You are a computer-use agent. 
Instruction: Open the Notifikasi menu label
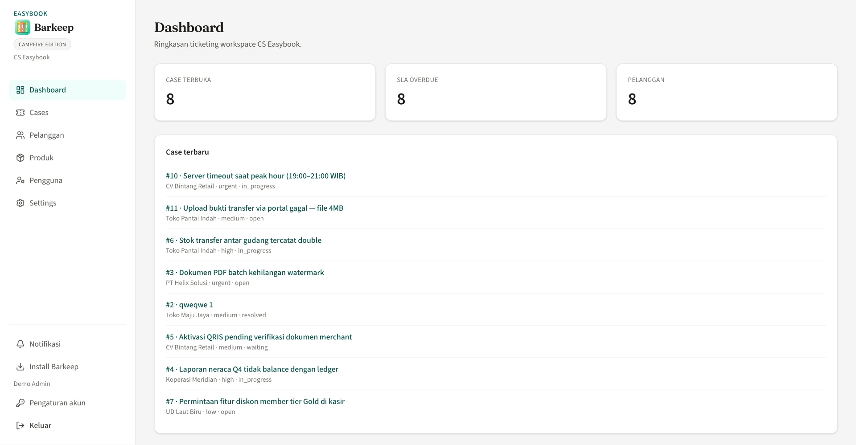[x=45, y=344]
